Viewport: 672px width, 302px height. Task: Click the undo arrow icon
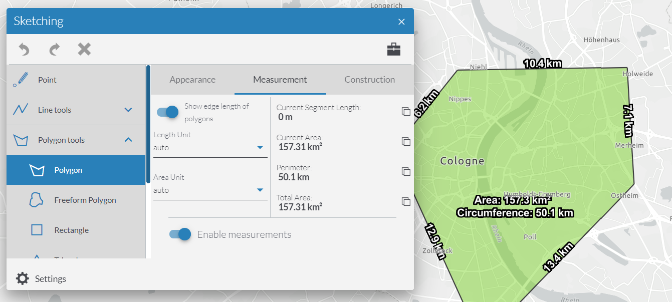24,49
